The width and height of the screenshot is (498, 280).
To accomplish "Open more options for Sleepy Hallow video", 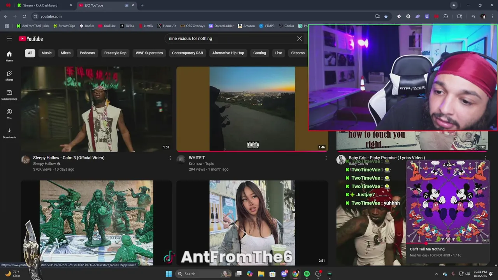I will (170, 158).
